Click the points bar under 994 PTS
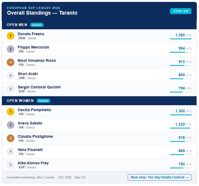Screen dimensions: 199x186 point(181,52)
